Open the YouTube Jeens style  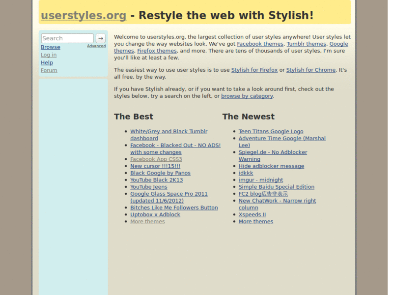[149, 187]
